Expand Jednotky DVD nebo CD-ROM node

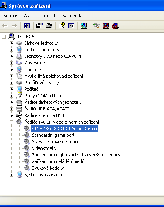coord(11,56)
